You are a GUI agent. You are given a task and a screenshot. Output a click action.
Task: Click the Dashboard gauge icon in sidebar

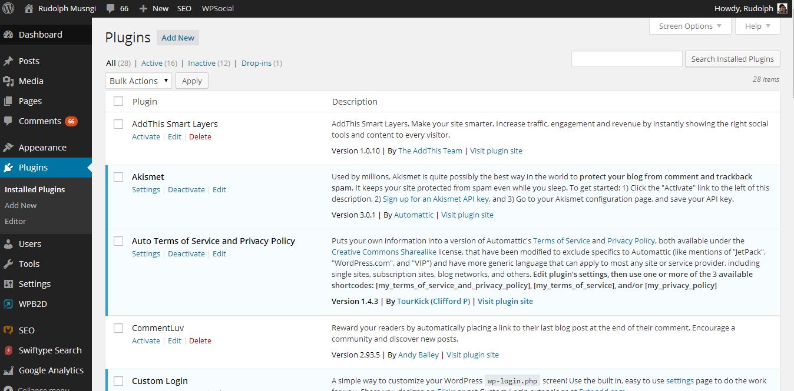(8, 35)
